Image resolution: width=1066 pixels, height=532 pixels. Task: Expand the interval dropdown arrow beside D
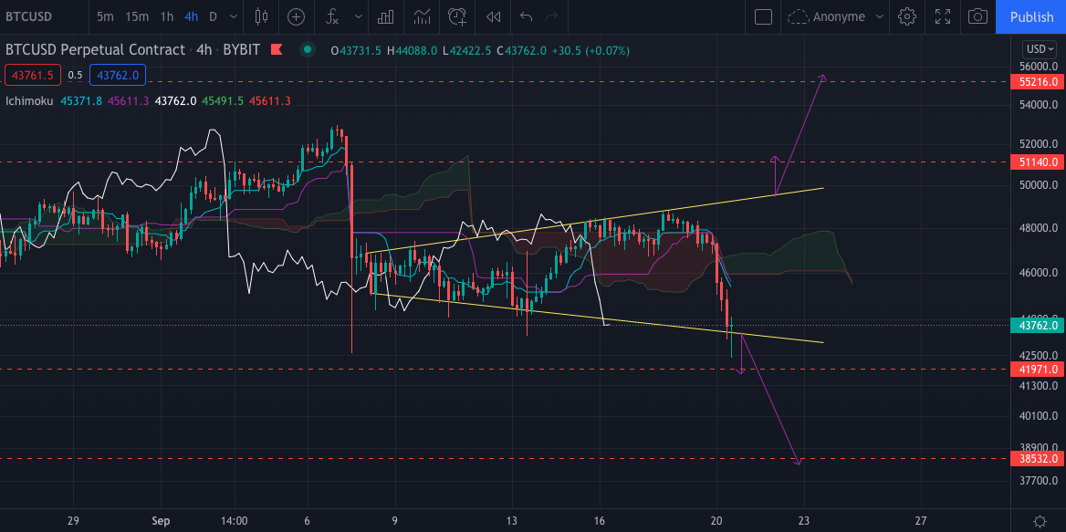click(233, 16)
